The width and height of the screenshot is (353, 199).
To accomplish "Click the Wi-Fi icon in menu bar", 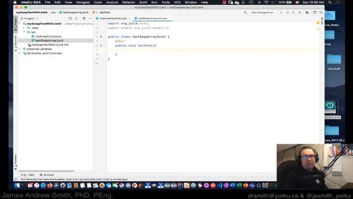I will tap(266, 2).
